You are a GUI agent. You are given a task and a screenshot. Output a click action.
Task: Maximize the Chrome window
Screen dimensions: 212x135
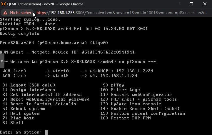[x=191, y=4]
